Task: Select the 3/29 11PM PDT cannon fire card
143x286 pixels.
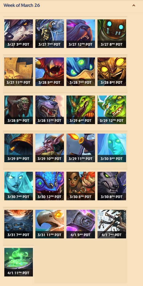Action: tap(81, 148)
